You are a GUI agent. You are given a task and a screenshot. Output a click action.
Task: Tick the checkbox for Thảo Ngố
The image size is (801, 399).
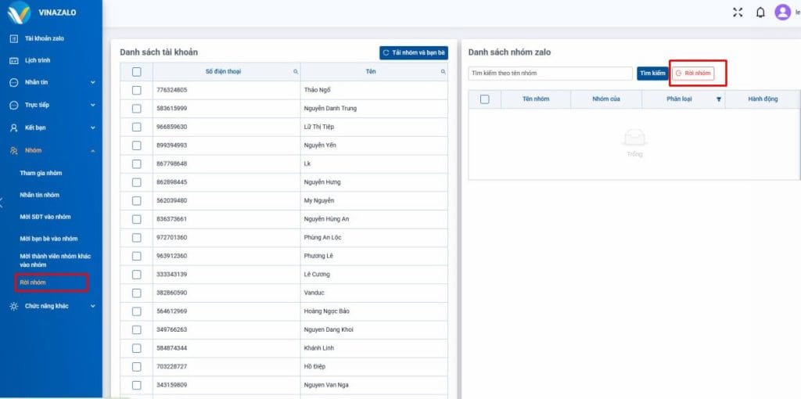(x=137, y=90)
